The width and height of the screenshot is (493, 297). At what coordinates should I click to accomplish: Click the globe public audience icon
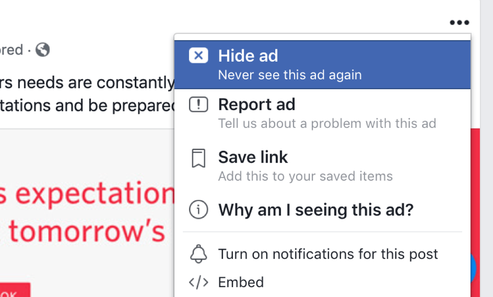pos(43,50)
